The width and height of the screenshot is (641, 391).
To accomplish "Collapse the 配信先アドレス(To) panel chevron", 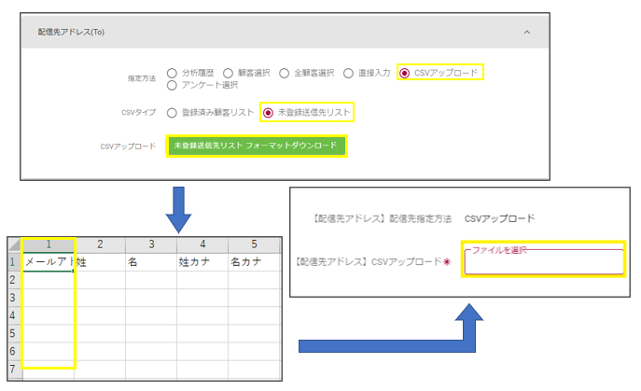I will (526, 32).
